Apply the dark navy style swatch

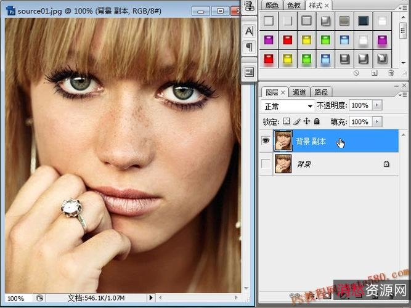(364, 21)
